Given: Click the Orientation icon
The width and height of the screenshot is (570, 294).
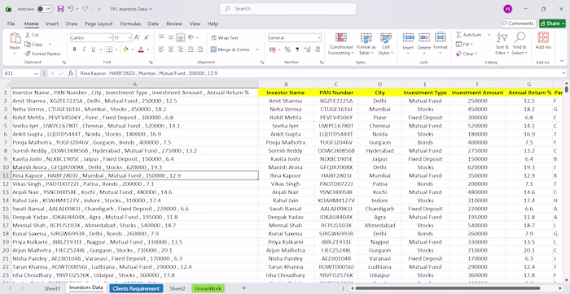Looking at the screenshot, I should (x=191, y=37).
